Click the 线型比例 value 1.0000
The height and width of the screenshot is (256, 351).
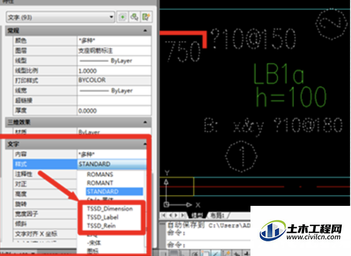pyautogui.click(x=114, y=71)
